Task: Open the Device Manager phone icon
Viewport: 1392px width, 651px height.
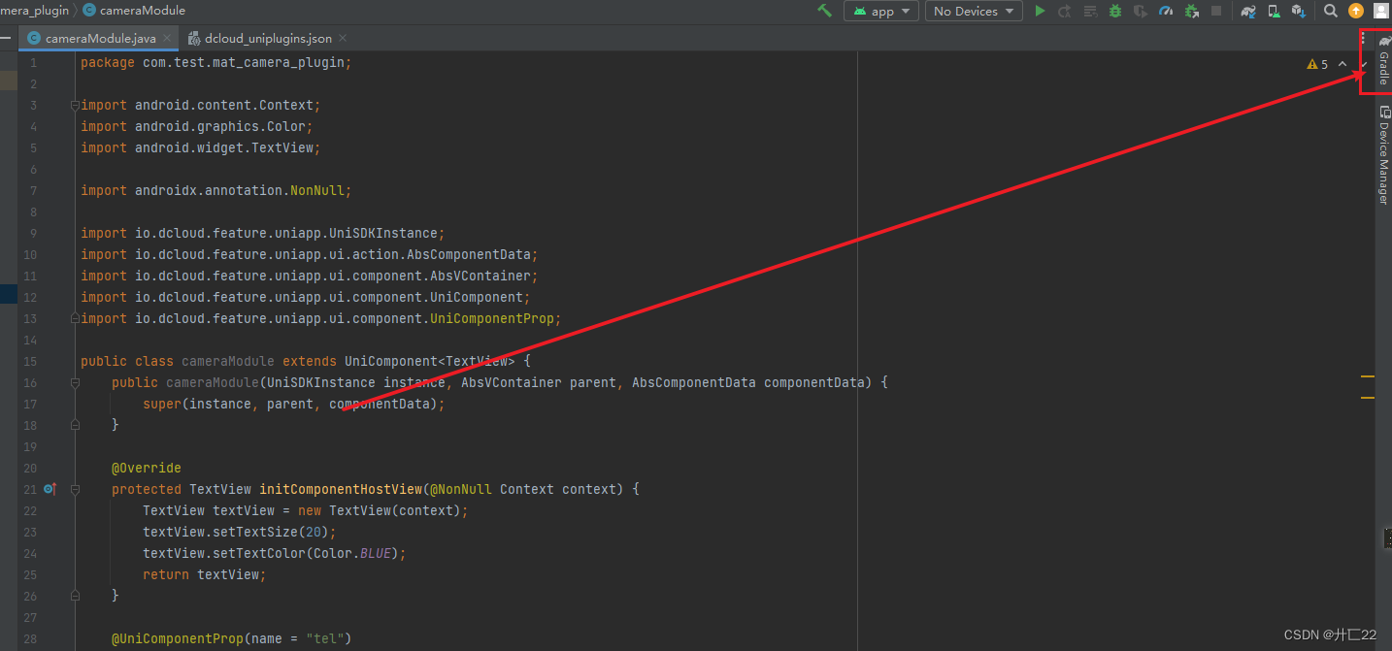Action: click(1273, 11)
